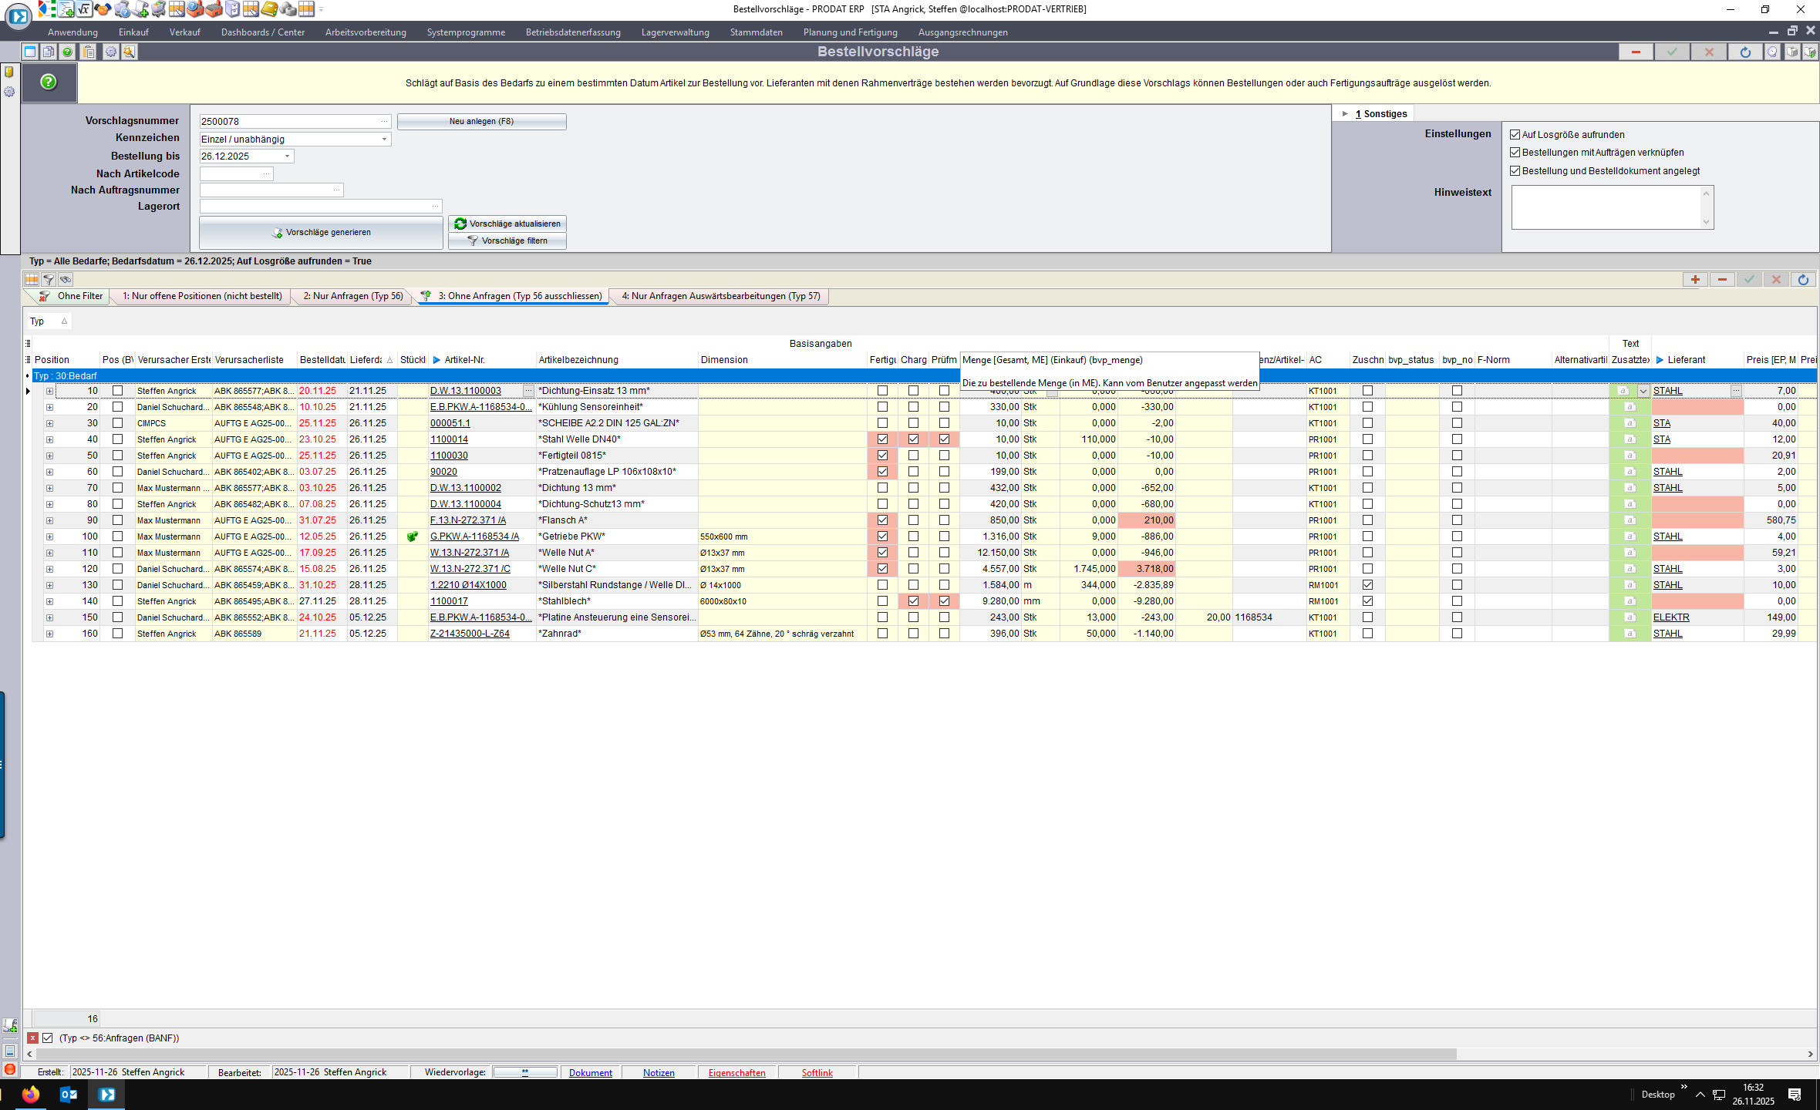Image resolution: width=1820 pixels, height=1110 pixels.
Task: Tick the Pos checkbox for position 30
Action: (117, 422)
